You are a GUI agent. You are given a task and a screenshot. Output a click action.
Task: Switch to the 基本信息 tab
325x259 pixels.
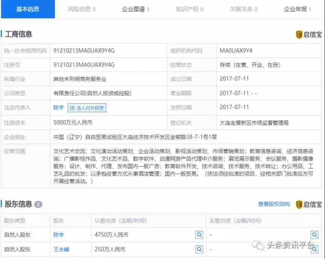click(27, 9)
